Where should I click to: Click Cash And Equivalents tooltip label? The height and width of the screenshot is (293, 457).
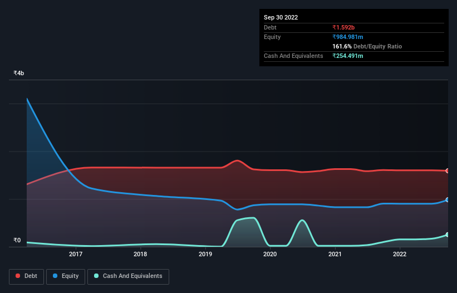point(293,56)
